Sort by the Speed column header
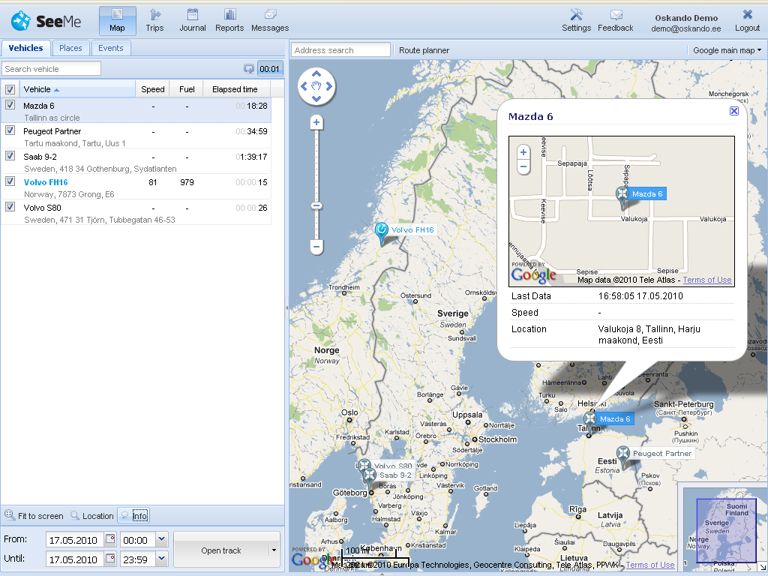The height and width of the screenshot is (576, 768). [x=153, y=89]
